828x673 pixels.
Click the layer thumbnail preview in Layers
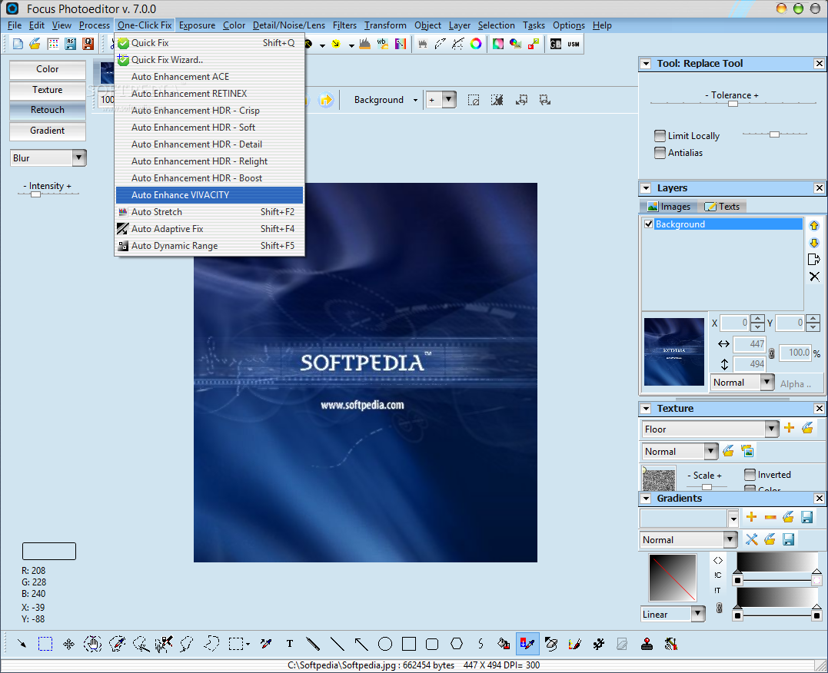pos(673,351)
